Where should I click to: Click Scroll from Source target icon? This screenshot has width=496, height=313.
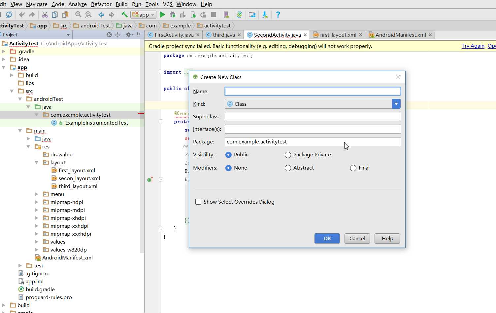tap(109, 35)
